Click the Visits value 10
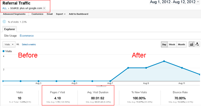The height and width of the screenshot is (106, 201). coord(19,98)
